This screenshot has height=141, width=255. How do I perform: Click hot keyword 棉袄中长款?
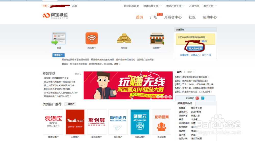(x=196, y=108)
